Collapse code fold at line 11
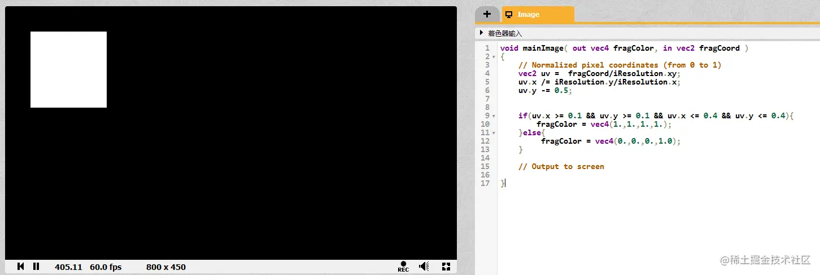This screenshot has height=275, width=820. coord(494,133)
